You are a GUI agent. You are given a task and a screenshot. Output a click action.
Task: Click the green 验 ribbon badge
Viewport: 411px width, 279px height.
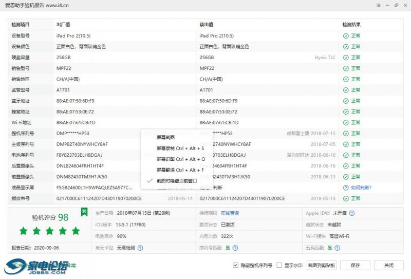click(x=84, y=212)
